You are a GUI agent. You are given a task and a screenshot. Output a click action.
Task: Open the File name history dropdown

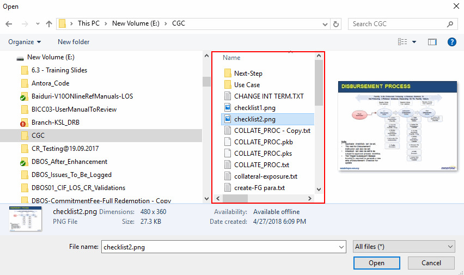[340, 247]
